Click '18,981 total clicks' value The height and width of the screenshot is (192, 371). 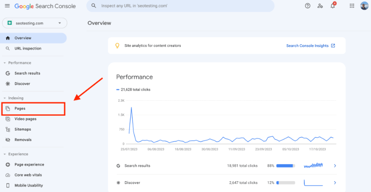242,166
